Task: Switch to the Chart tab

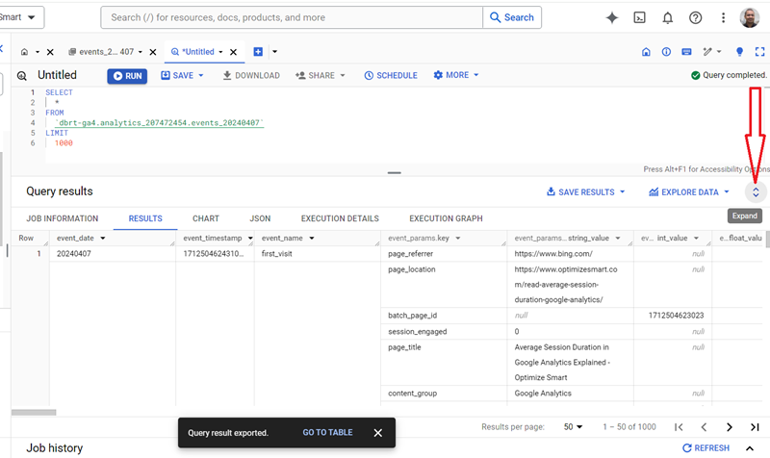Action: pos(205,218)
